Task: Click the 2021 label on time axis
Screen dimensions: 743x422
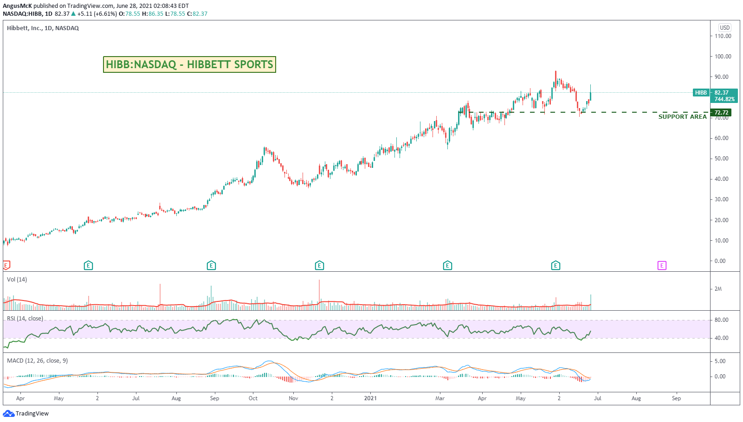Action: [370, 398]
